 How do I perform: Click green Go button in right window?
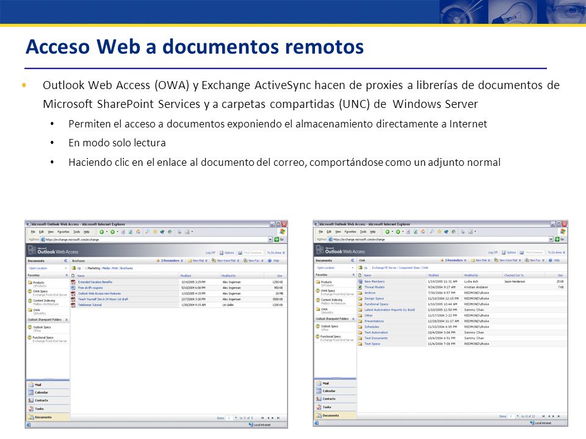pos(557,239)
